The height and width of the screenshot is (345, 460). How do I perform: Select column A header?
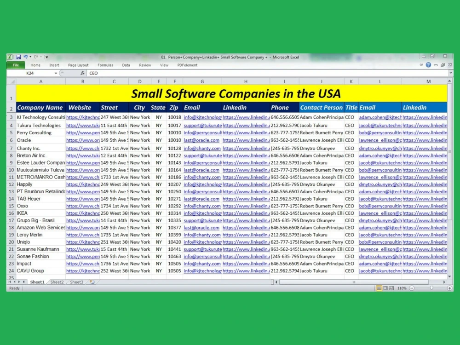coord(41,81)
